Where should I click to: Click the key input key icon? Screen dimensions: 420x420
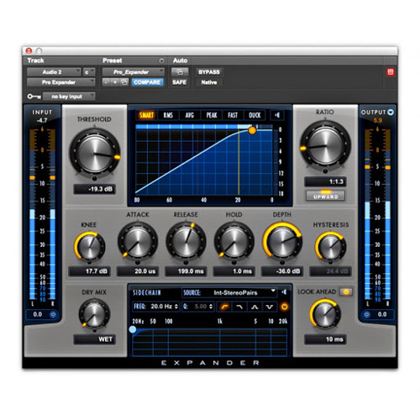pyautogui.click(x=34, y=97)
